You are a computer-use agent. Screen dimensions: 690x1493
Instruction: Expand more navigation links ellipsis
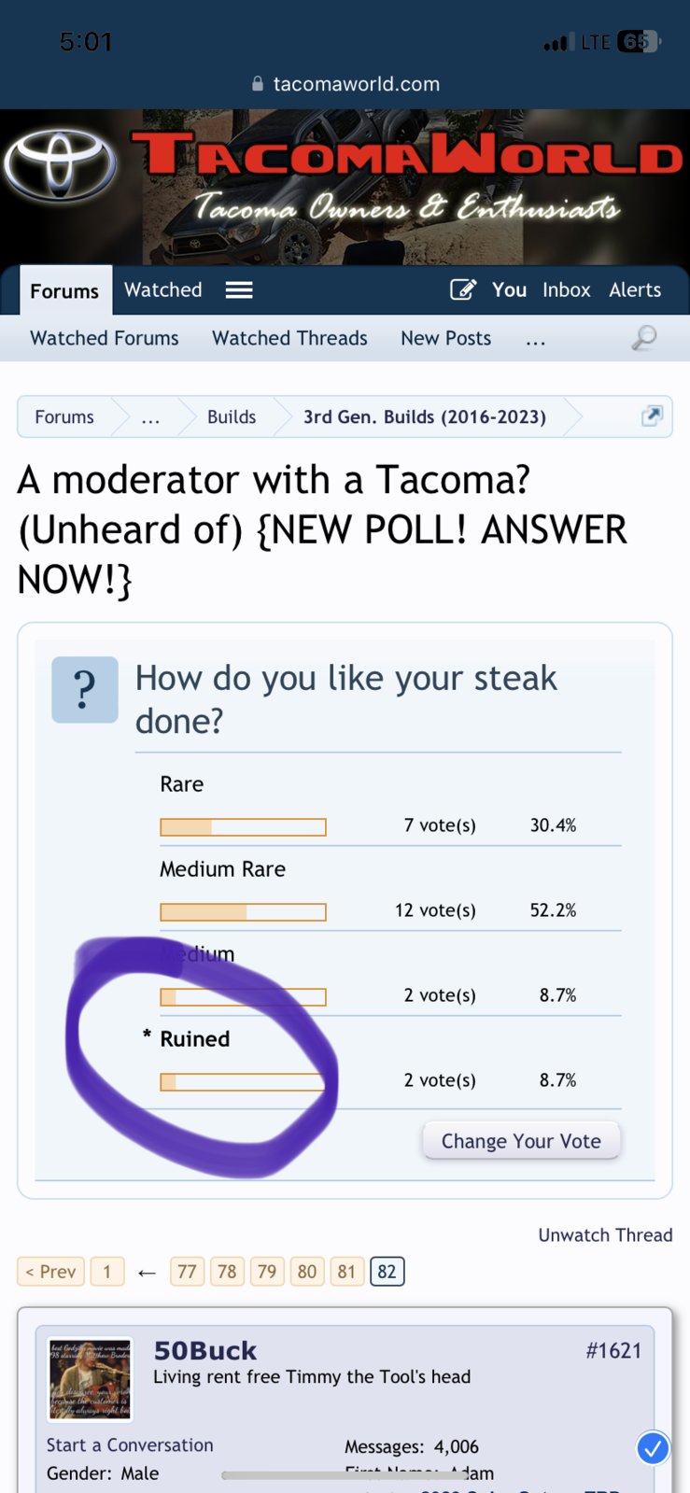(535, 339)
